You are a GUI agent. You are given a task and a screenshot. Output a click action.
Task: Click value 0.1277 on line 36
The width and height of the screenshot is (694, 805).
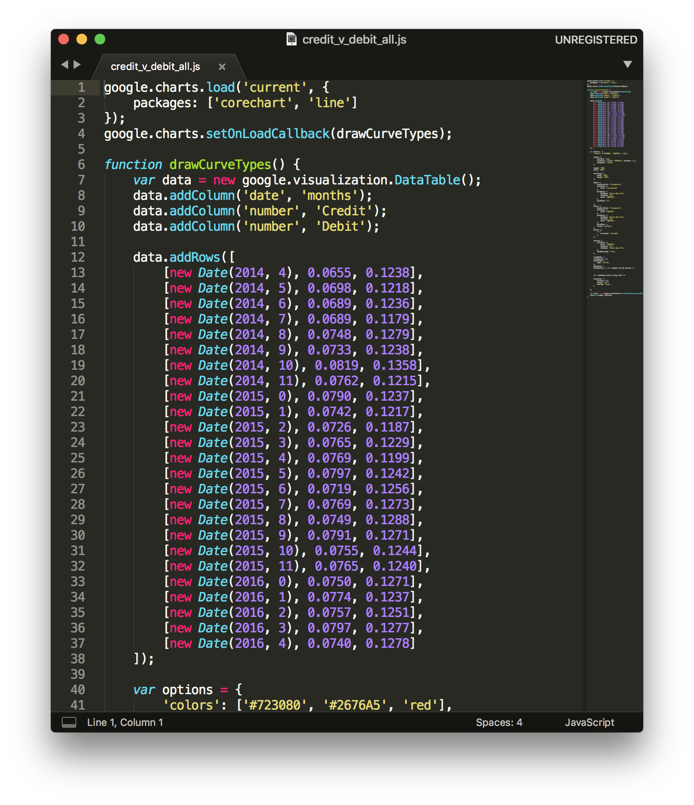point(388,628)
